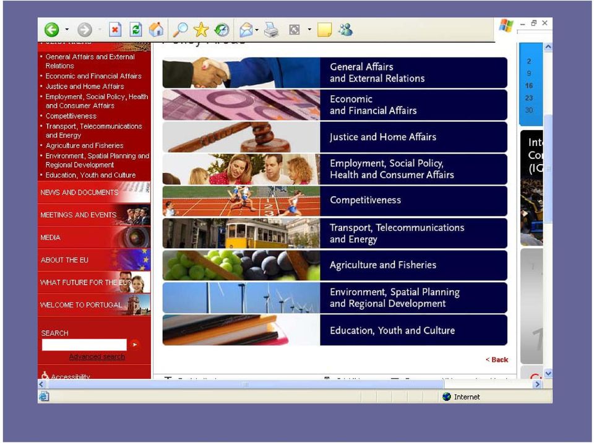Go to the Home page via house icon
594x443 pixels.
(156, 30)
